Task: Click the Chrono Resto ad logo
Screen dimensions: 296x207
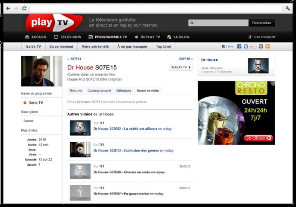Action: click(251, 88)
